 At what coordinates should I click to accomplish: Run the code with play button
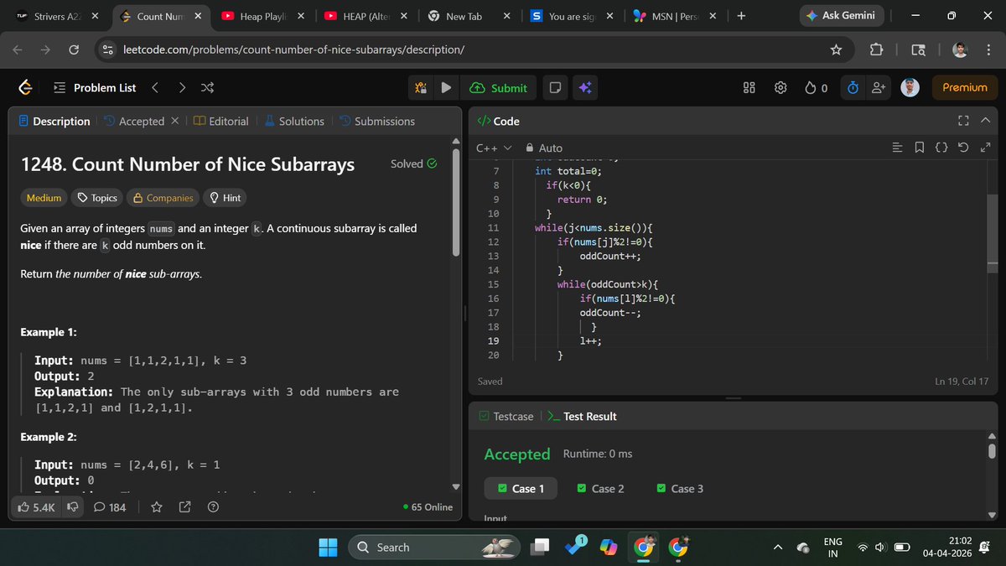[x=446, y=87]
